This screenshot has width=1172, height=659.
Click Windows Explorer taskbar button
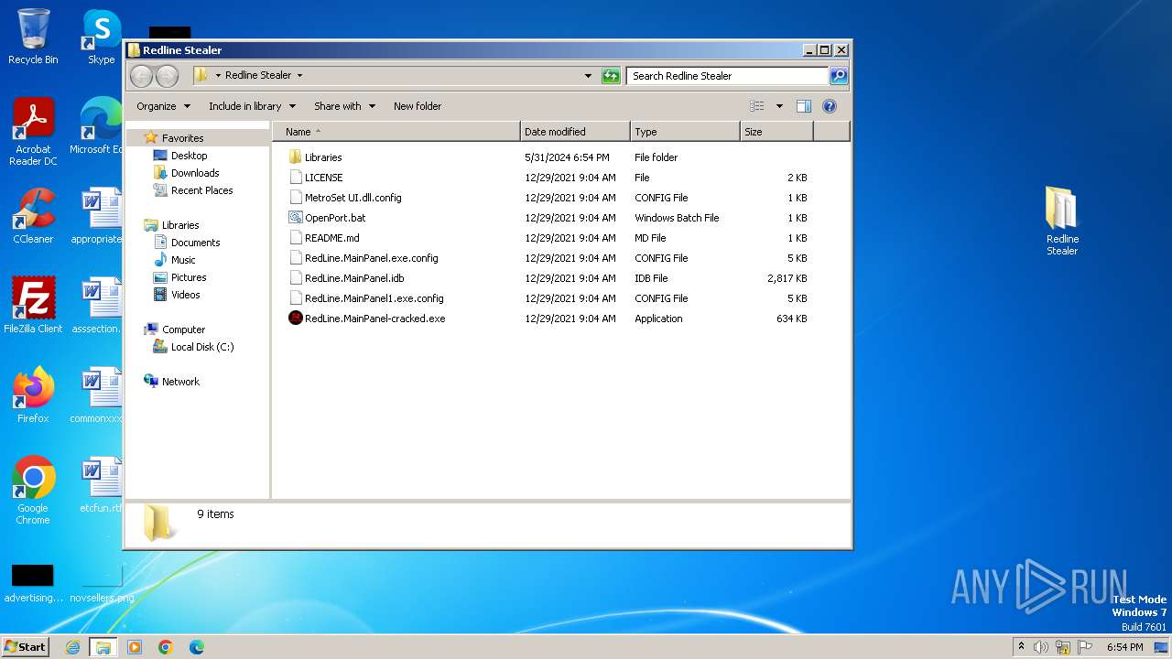[103, 647]
